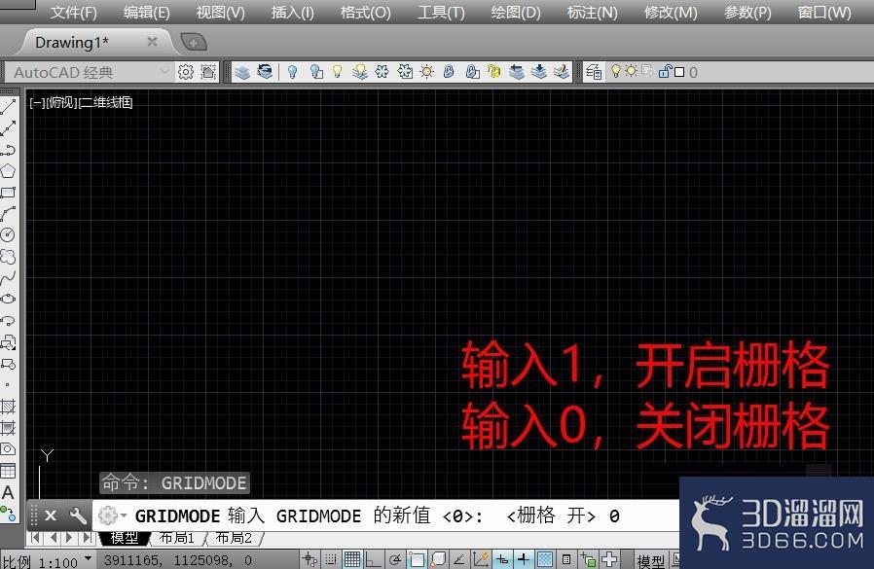
Task: Select the Arc tool
Action: point(8,214)
